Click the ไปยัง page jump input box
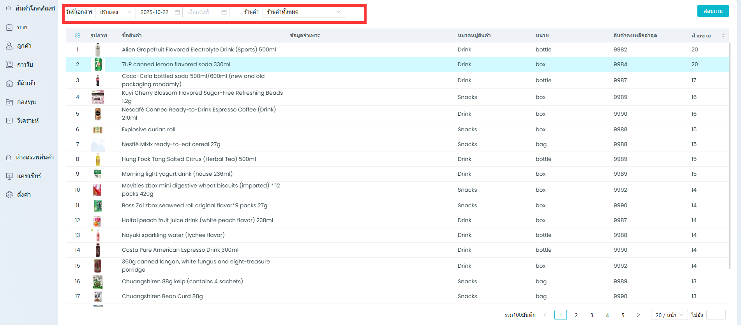Viewport: 741px width, 325px height. (x=716, y=315)
